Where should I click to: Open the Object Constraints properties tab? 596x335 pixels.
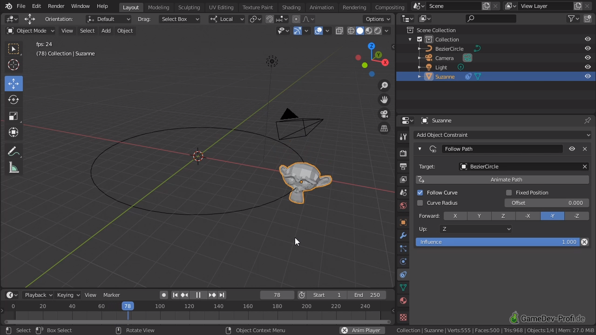[x=403, y=274]
